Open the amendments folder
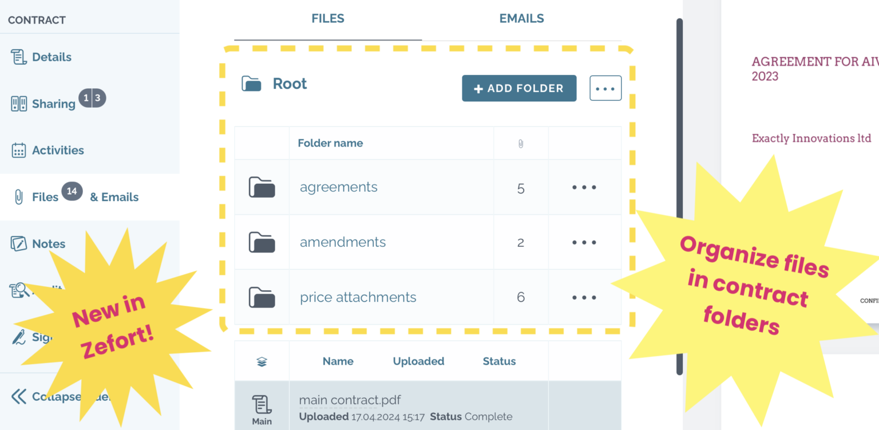Screen dimensions: 879x430 click(x=342, y=242)
